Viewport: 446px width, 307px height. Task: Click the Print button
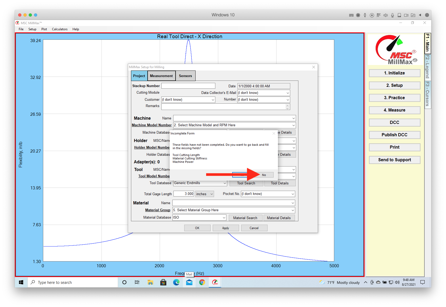tap(395, 147)
